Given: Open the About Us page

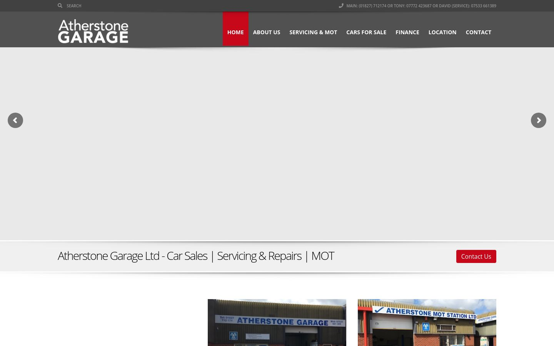Looking at the screenshot, I should point(267,32).
